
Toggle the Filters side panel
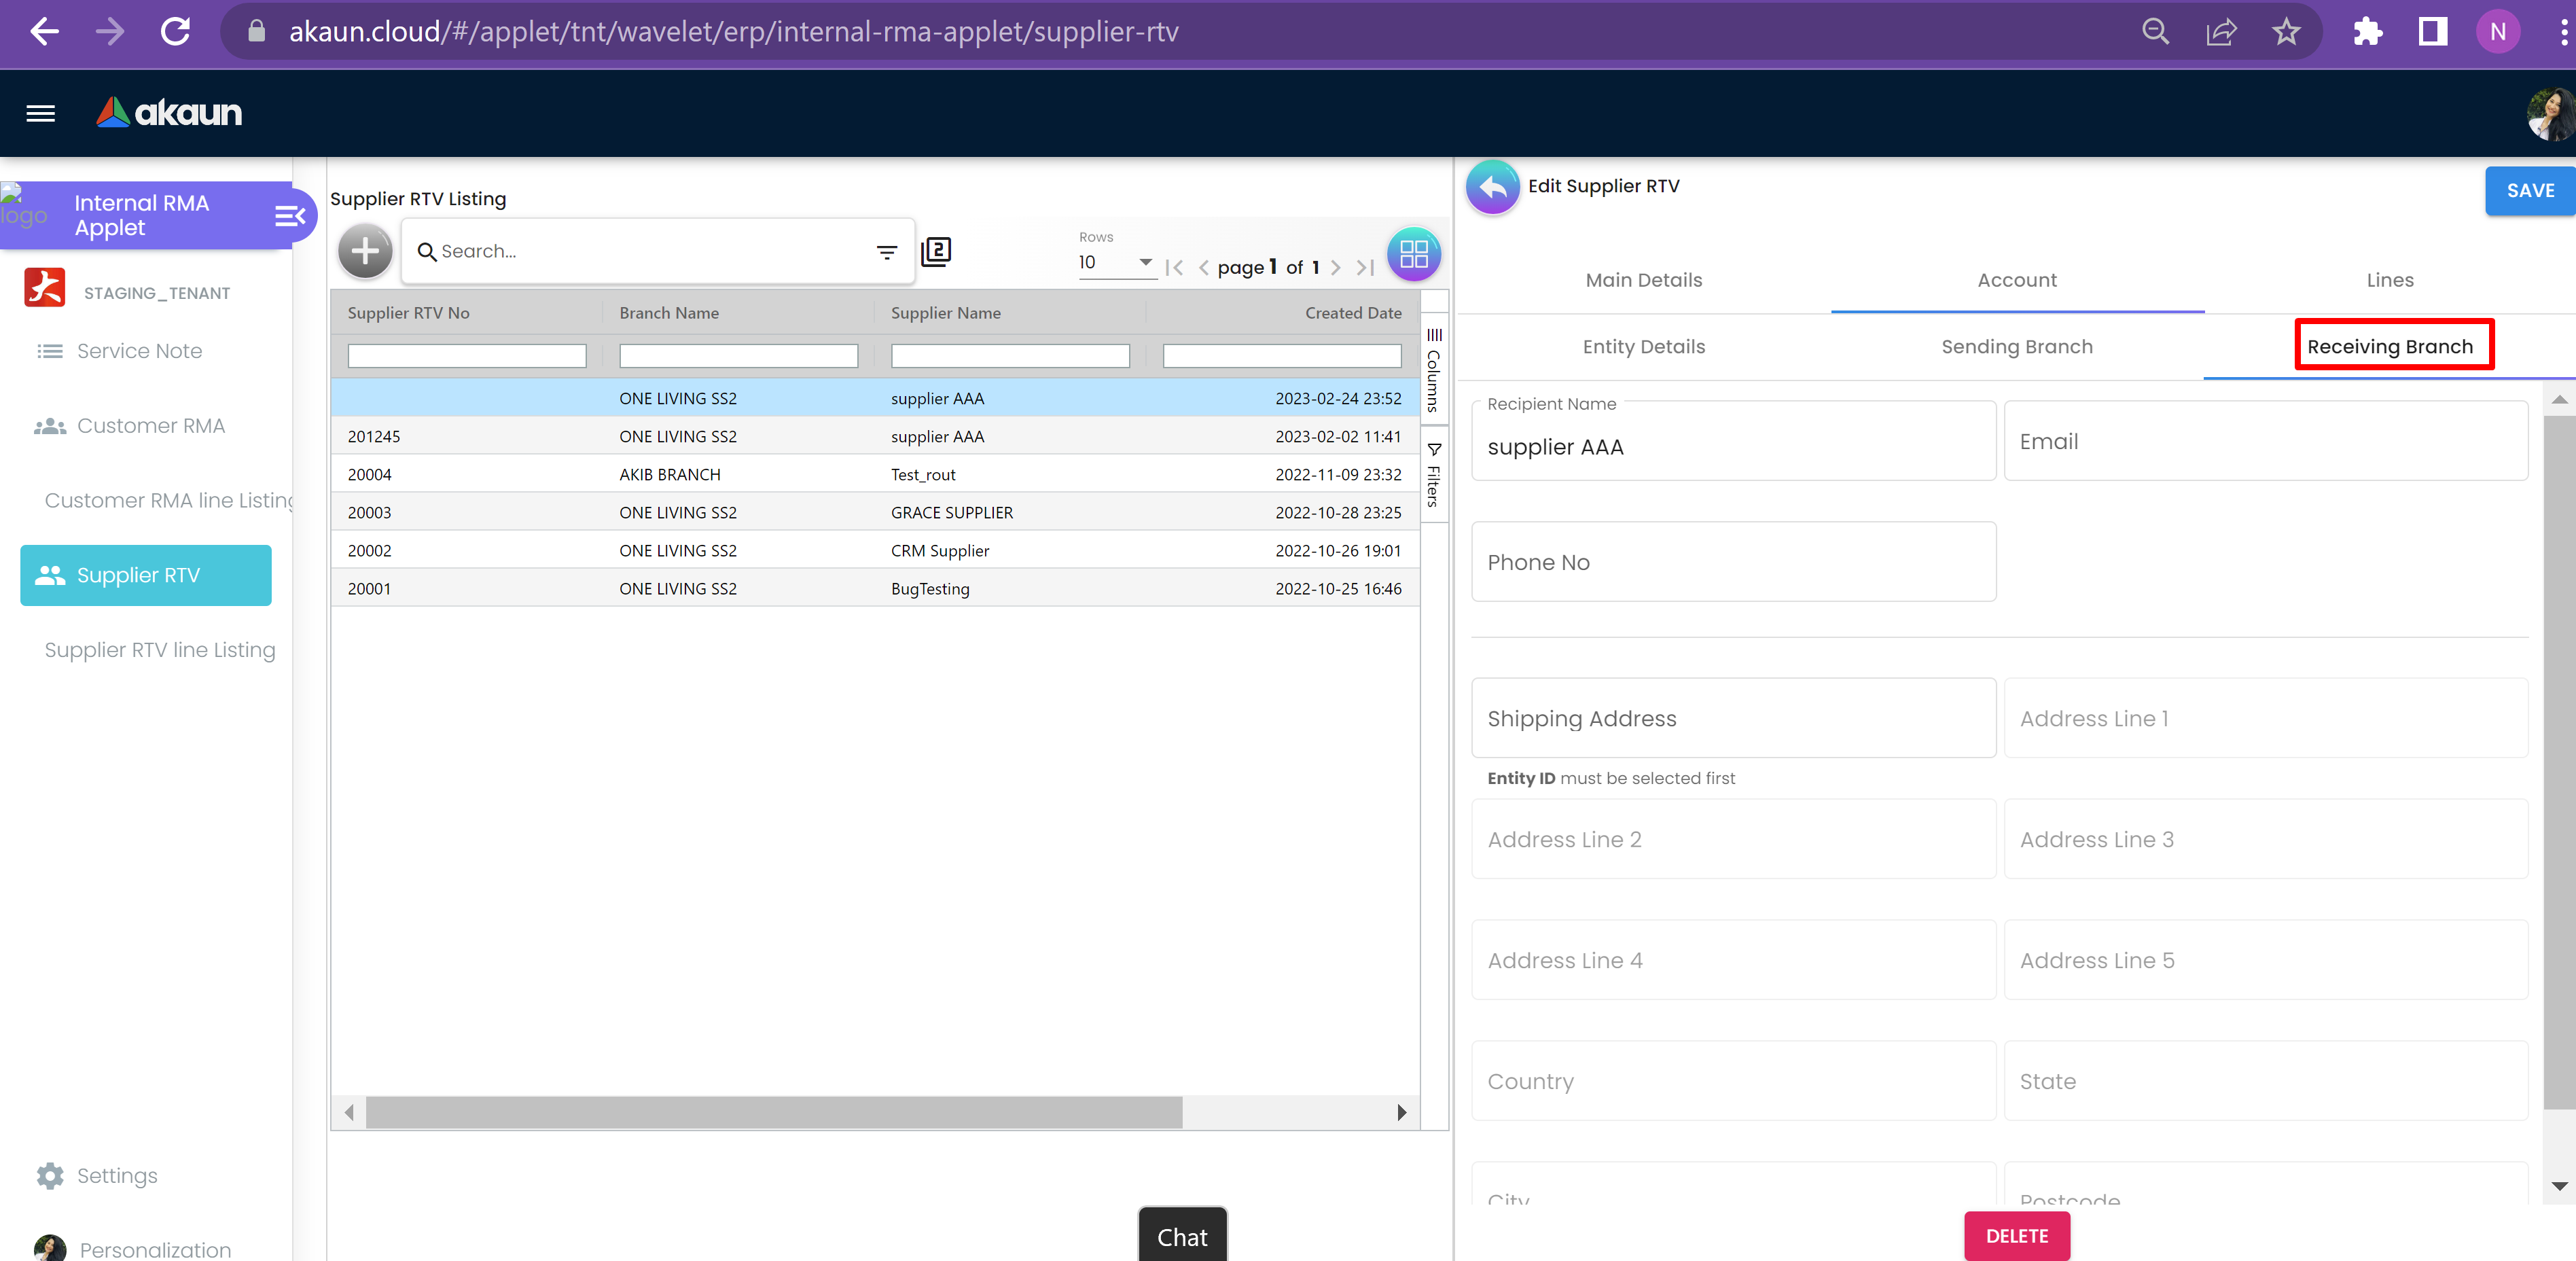pyautogui.click(x=1434, y=474)
